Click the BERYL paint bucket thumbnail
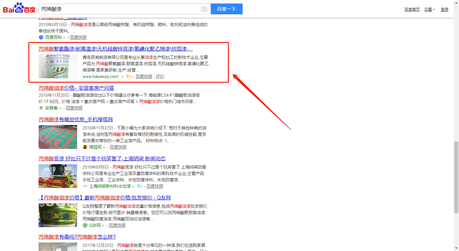This screenshot has width=459, height=251. pos(58,66)
